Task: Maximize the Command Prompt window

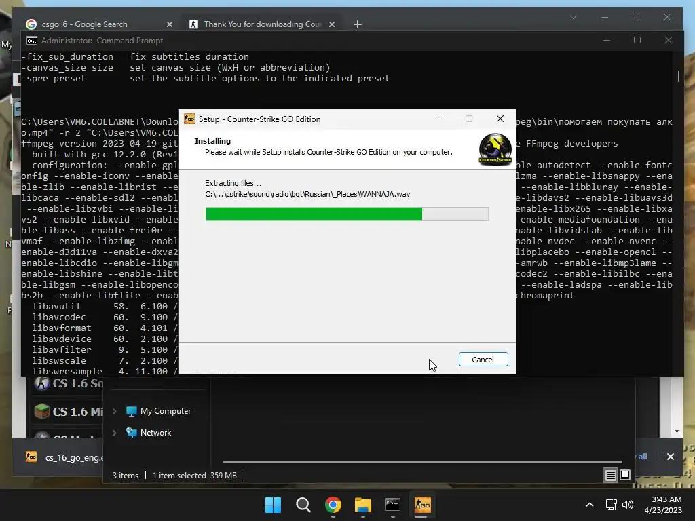Action: click(x=637, y=40)
